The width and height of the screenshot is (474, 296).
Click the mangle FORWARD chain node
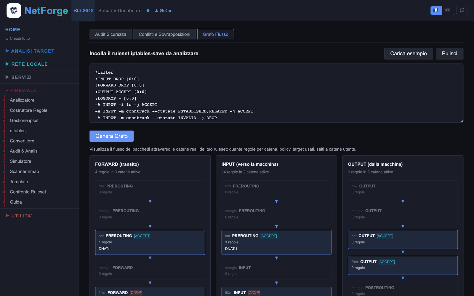click(x=150, y=271)
